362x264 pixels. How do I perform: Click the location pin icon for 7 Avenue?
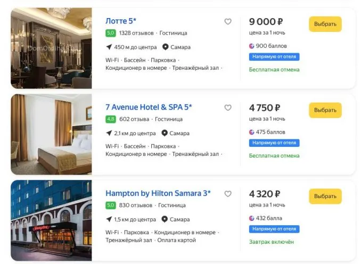[x=165, y=133]
